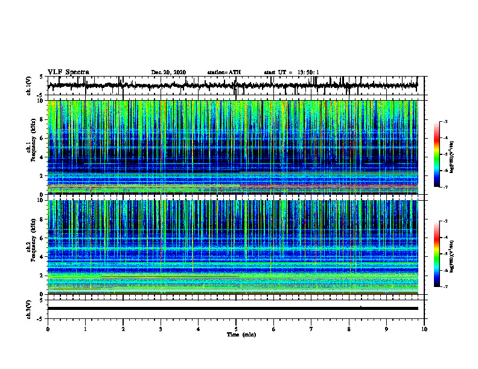Click the ch.2 colorbar 'log(PSD)' label
The image size is (478, 369).
452,256
